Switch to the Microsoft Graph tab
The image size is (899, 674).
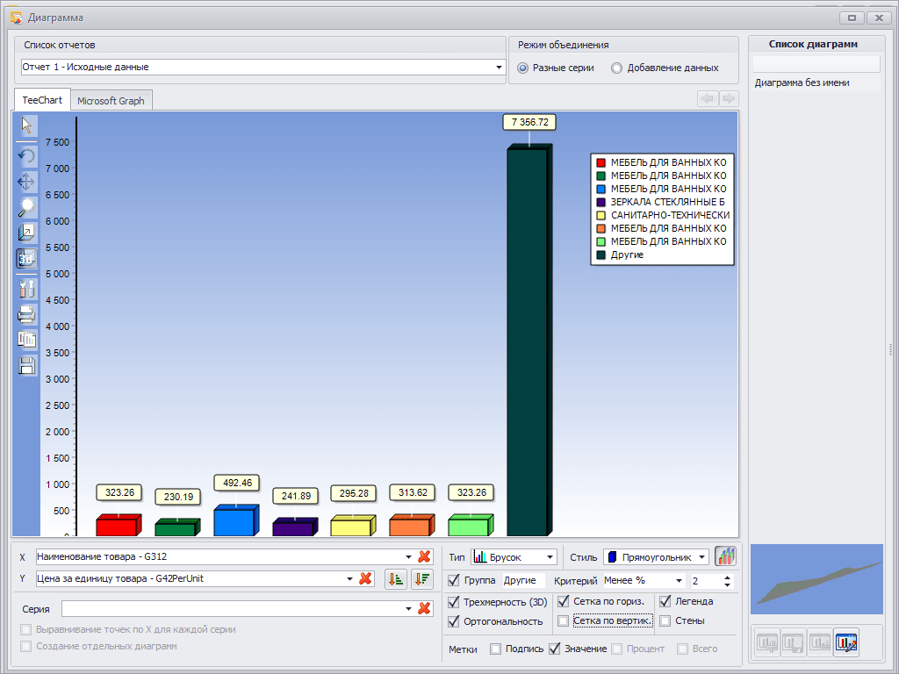[111, 101]
